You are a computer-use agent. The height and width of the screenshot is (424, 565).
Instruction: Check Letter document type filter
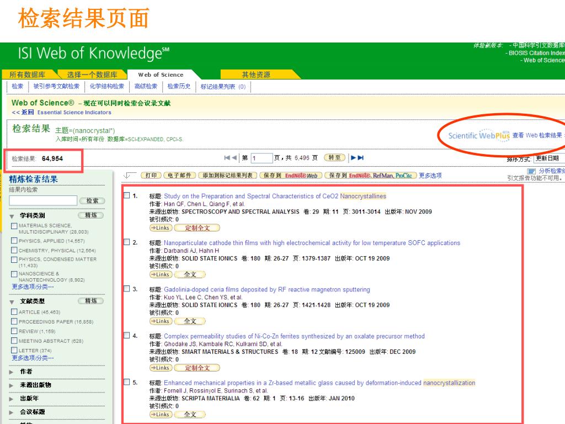click(14, 350)
